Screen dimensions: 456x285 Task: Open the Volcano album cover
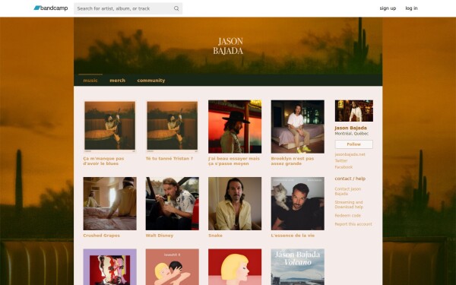click(297, 267)
